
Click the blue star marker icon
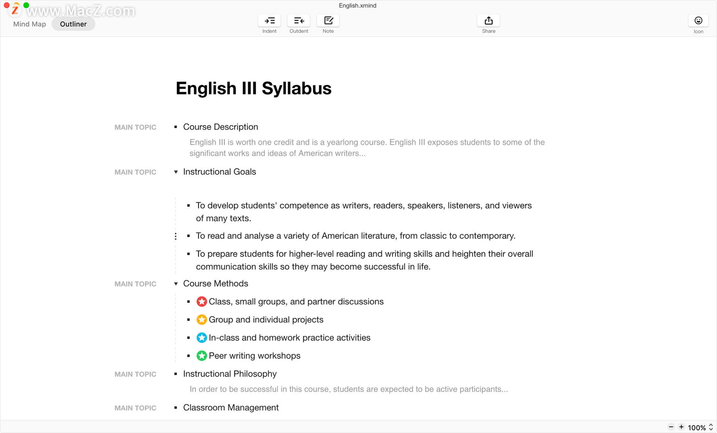click(x=202, y=338)
